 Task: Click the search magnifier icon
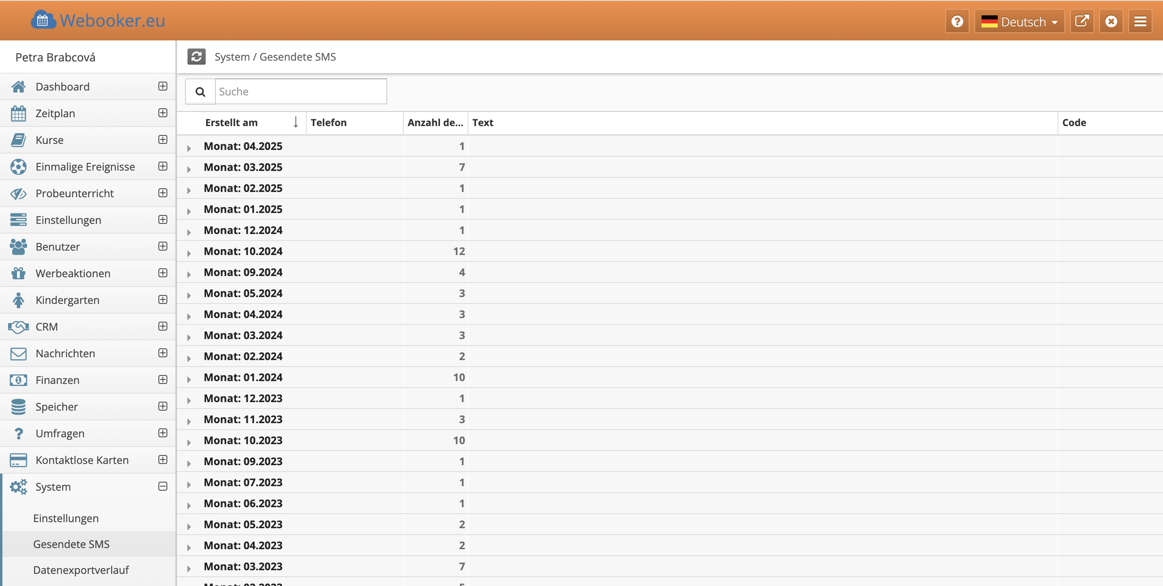(200, 92)
